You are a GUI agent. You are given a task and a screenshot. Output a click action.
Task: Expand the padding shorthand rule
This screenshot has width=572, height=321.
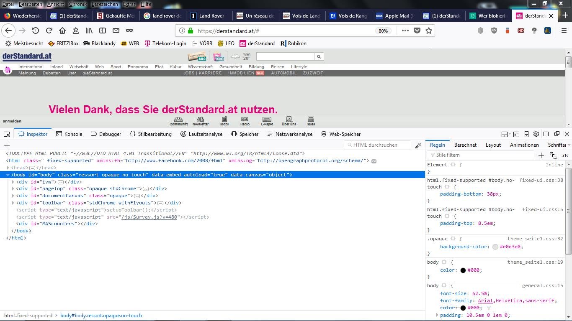point(437,315)
